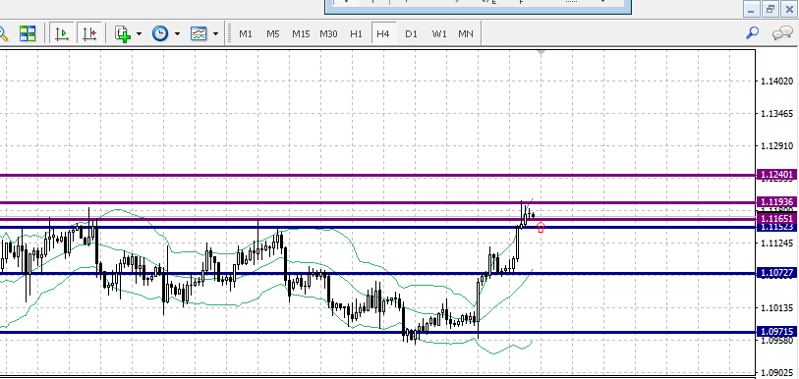The height and width of the screenshot is (379, 799).
Task: Open the Indicators list icon
Action: (x=122, y=34)
